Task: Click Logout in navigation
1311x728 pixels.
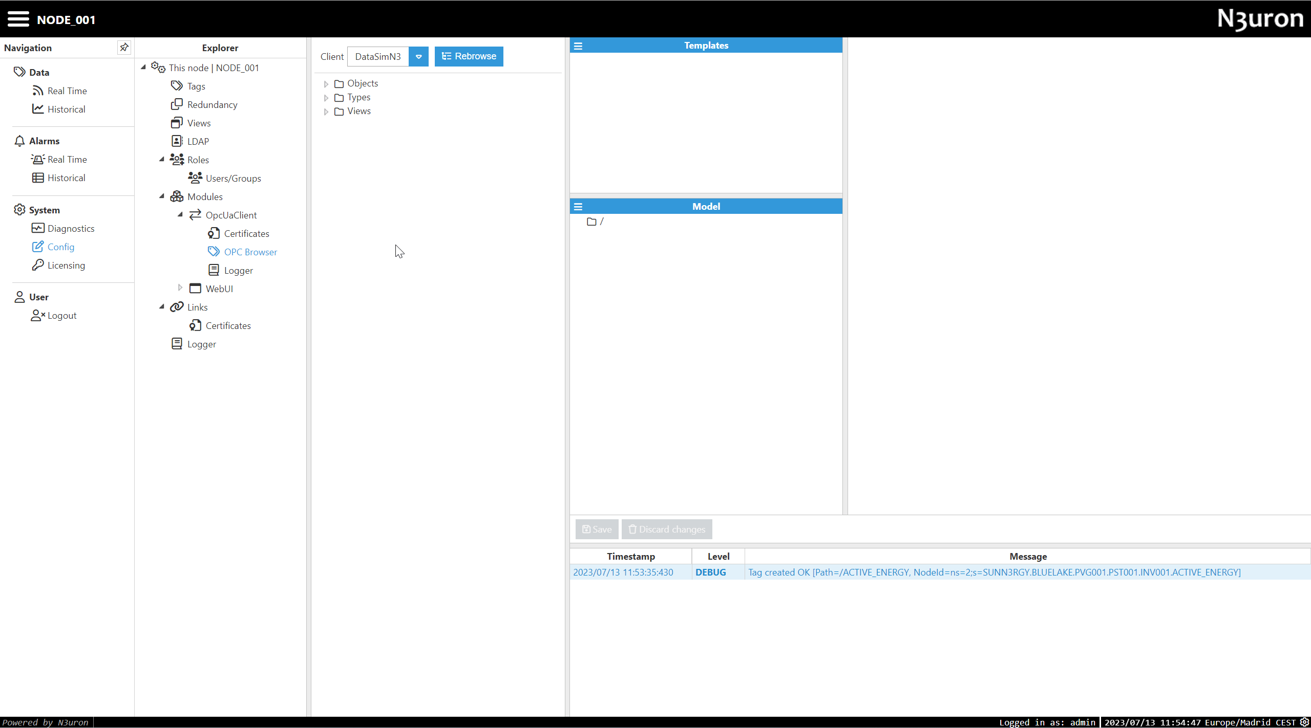Action: tap(61, 316)
